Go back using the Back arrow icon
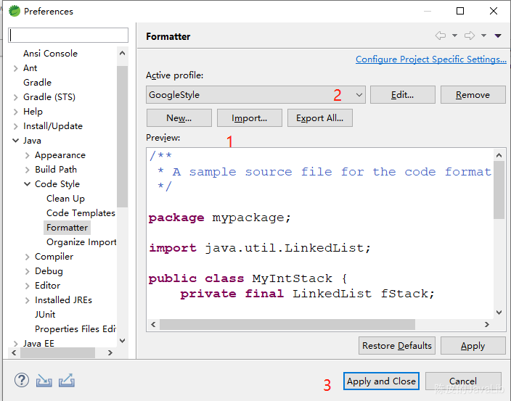This screenshot has width=511, height=401. [441, 36]
